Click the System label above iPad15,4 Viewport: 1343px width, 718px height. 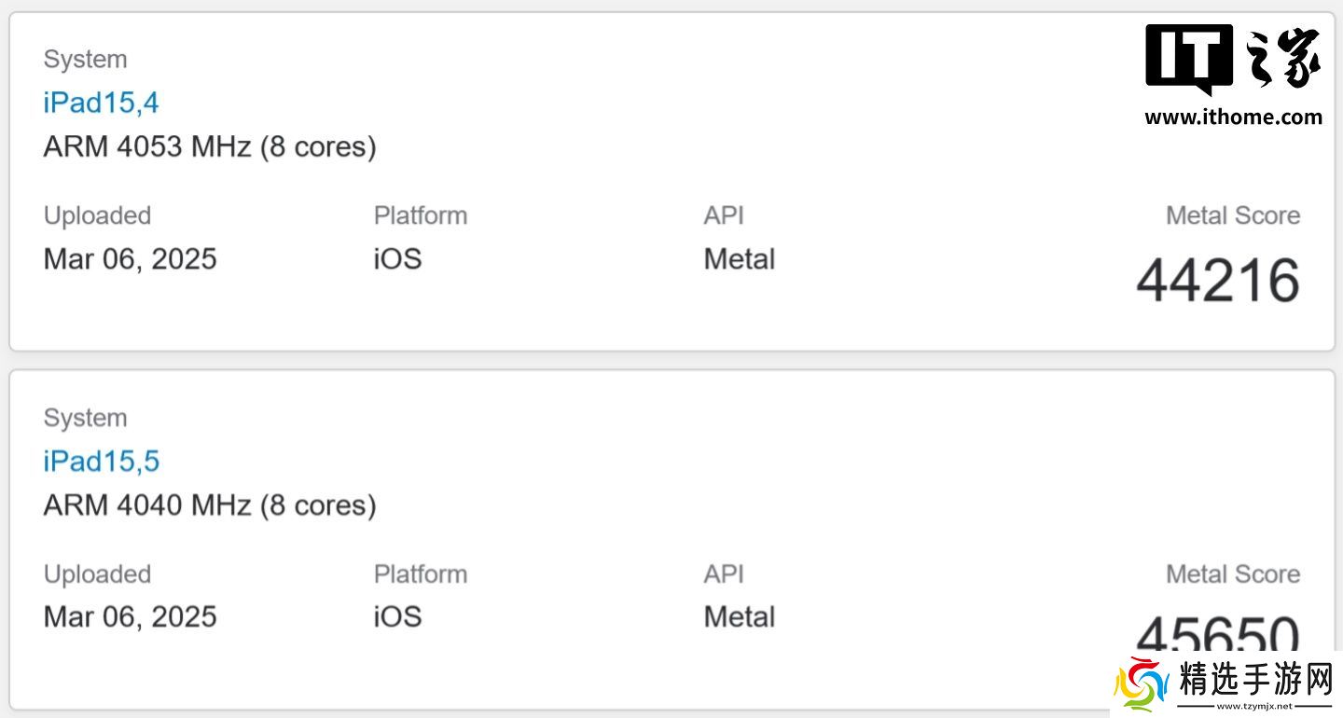click(85, 60)
